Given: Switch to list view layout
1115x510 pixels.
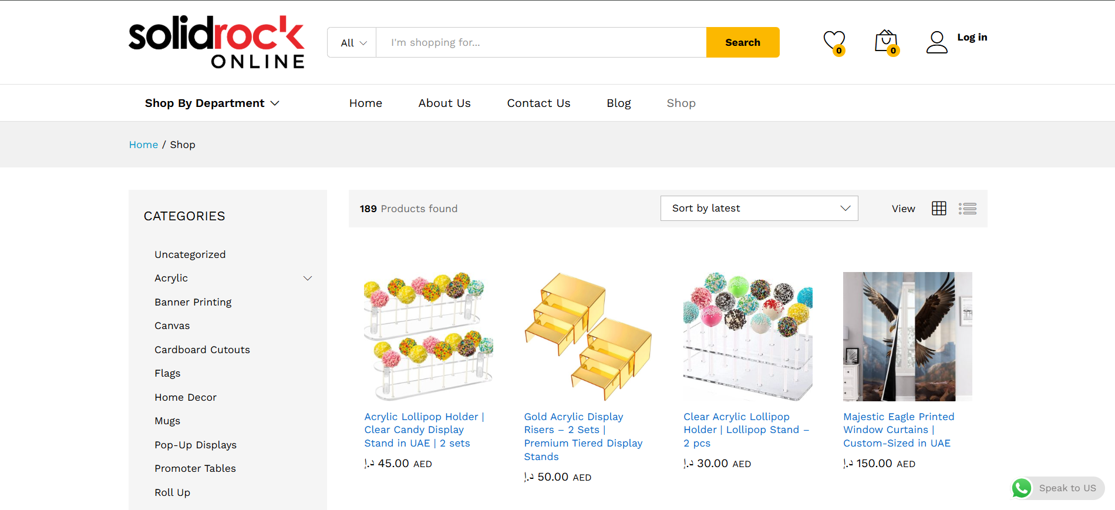Looking at the screenshot, I should (968, 209).
